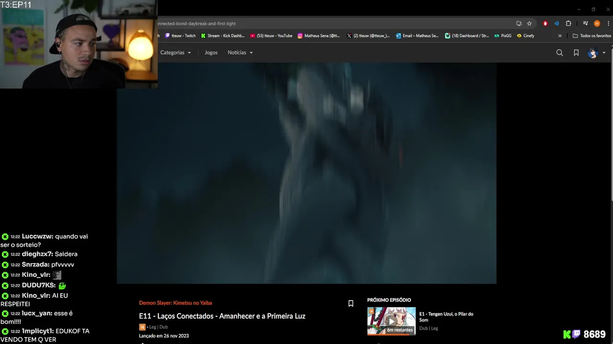Click the Snrzada chat username
The width and height of the screenshot is (613, 344).
coord(35,265)
